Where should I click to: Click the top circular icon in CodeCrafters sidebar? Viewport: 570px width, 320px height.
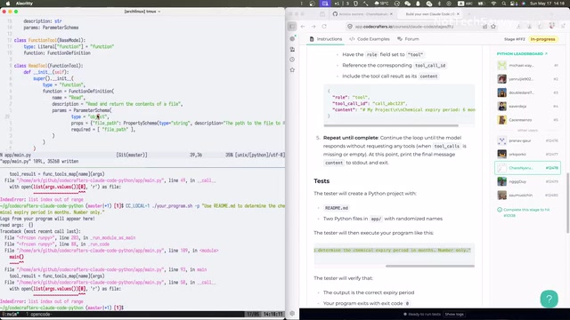(292, 38)
